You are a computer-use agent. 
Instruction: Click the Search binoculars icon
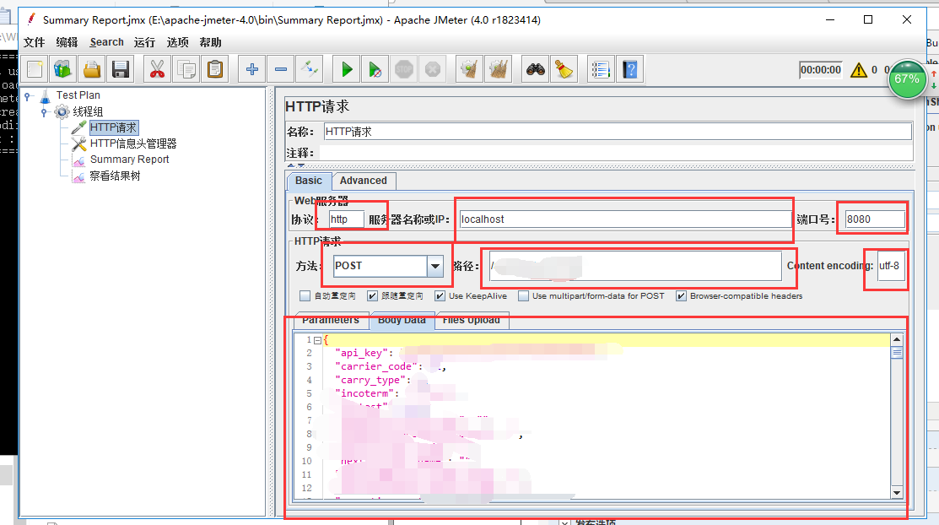pos(536,69)
